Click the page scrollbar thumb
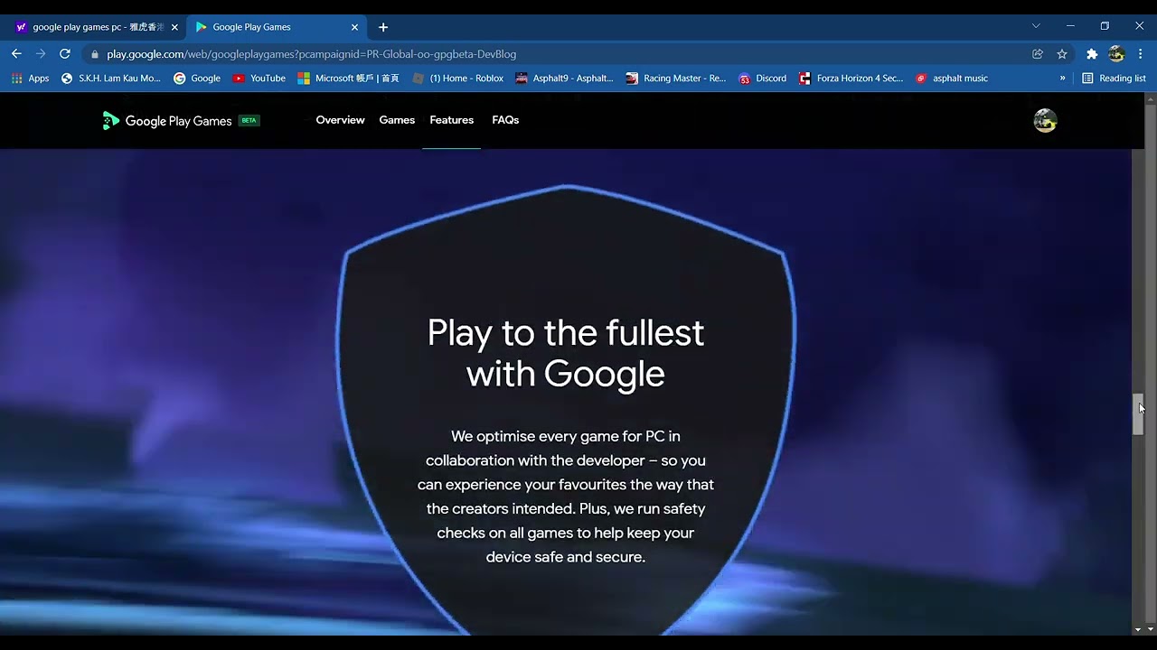Image resolution: width=1157 pixels, height=650 pixels. pyautogui.click(x=1139, y=414)
